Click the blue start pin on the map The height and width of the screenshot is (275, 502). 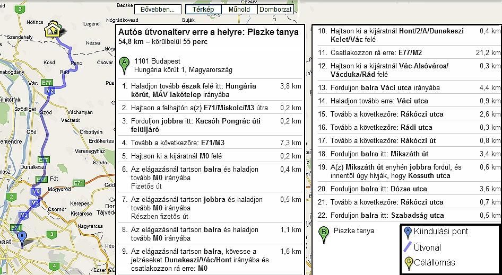21,239
